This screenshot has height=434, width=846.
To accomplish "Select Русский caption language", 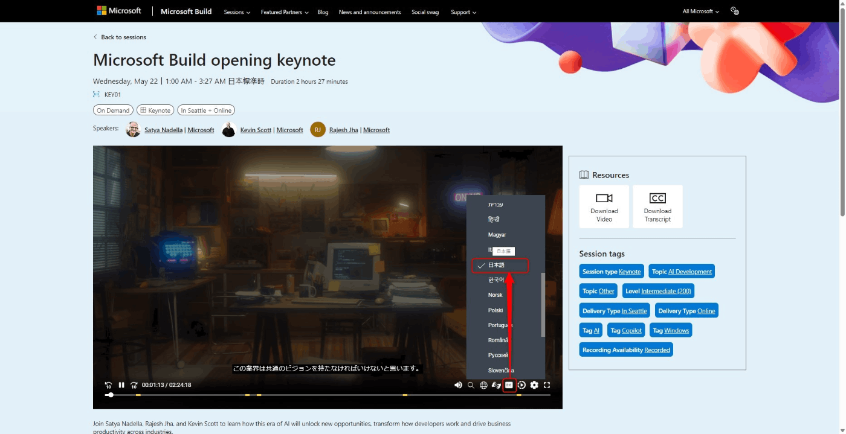I will tap(499, 356).
